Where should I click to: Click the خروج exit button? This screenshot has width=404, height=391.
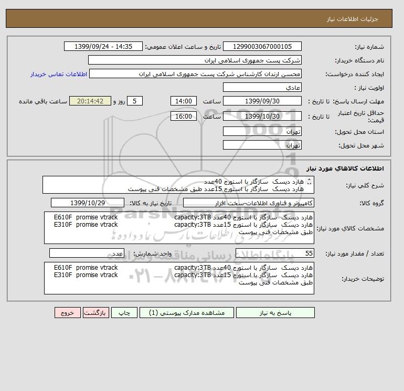tap(68, 313)
